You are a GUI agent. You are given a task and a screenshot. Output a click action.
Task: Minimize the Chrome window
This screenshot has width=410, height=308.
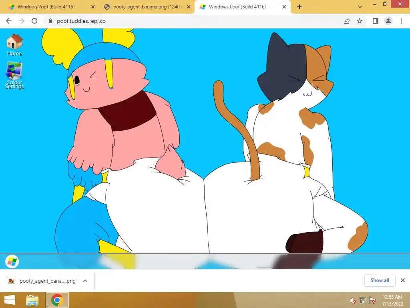pyautogui.click(x=375, y=4)
